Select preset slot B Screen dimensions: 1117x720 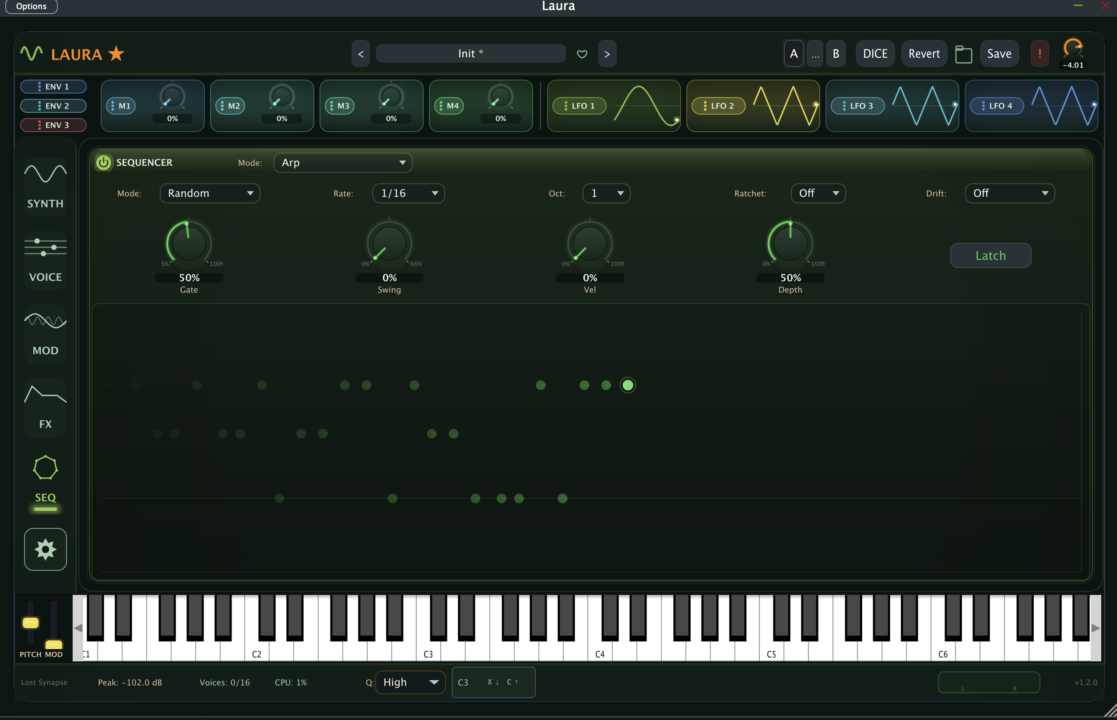click(836, 54)
